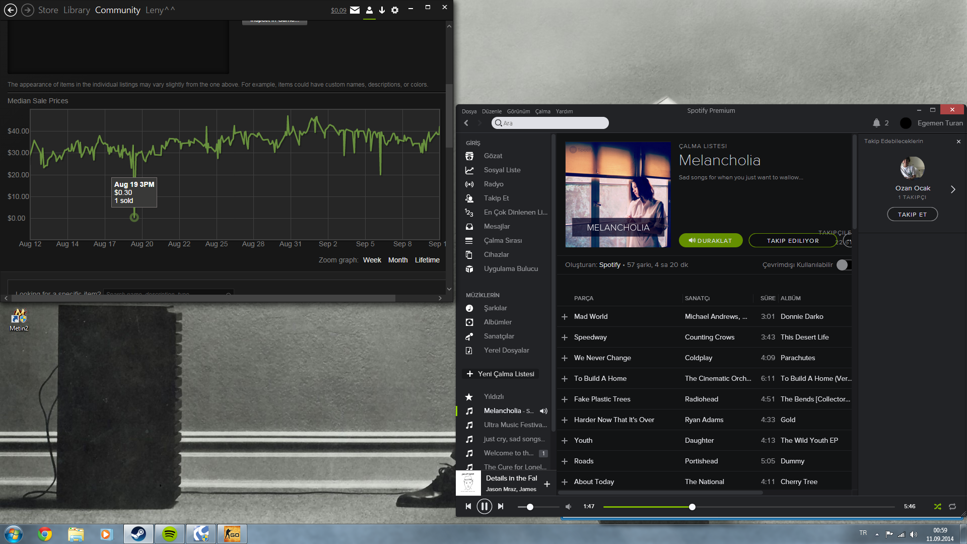Add current playing song to library
This screenshot has width=967, height=544.
coord(547,484)
